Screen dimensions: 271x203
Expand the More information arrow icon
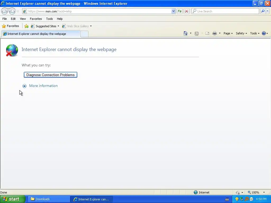[x=24, y=86]
